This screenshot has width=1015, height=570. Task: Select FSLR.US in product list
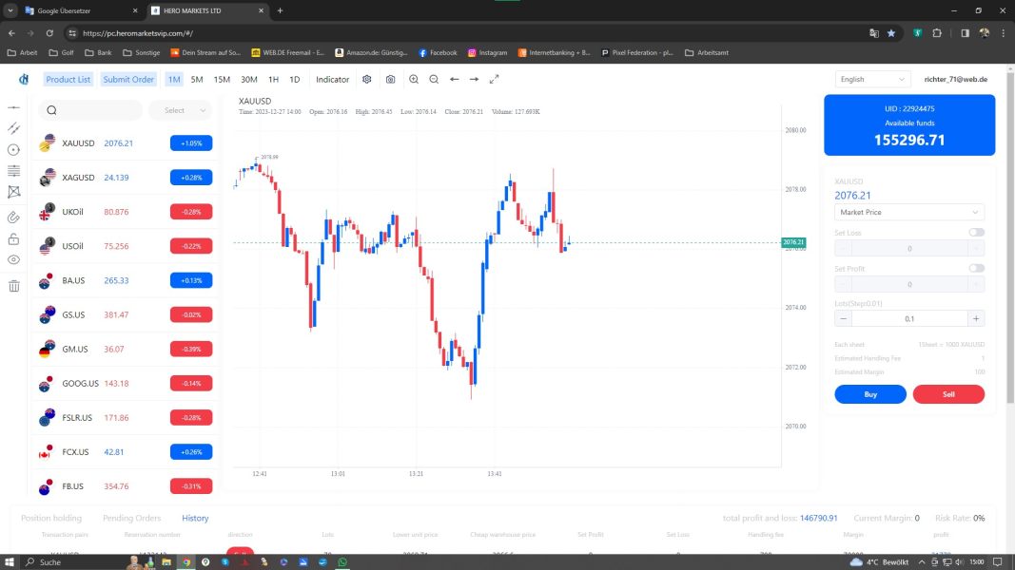(x=125, y=417)
